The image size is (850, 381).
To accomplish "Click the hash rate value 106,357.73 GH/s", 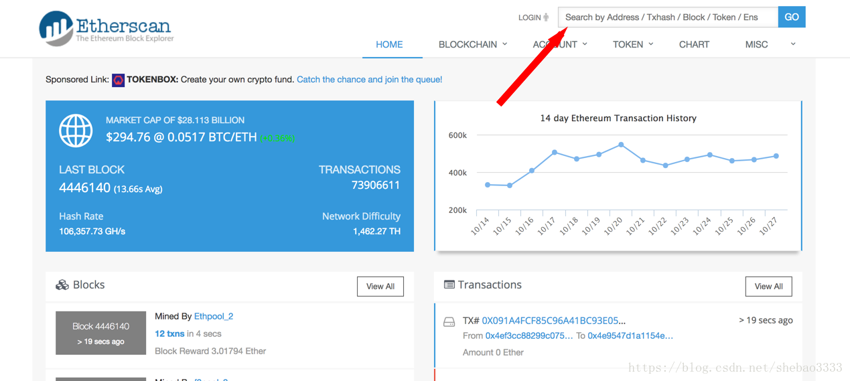I will 92,231.
